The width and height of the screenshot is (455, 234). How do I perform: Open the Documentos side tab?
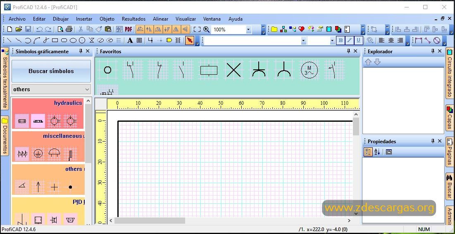coord(5,136)
